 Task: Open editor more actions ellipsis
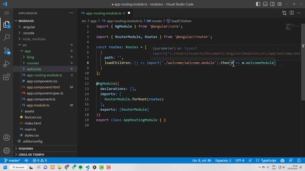coord(299,13)
